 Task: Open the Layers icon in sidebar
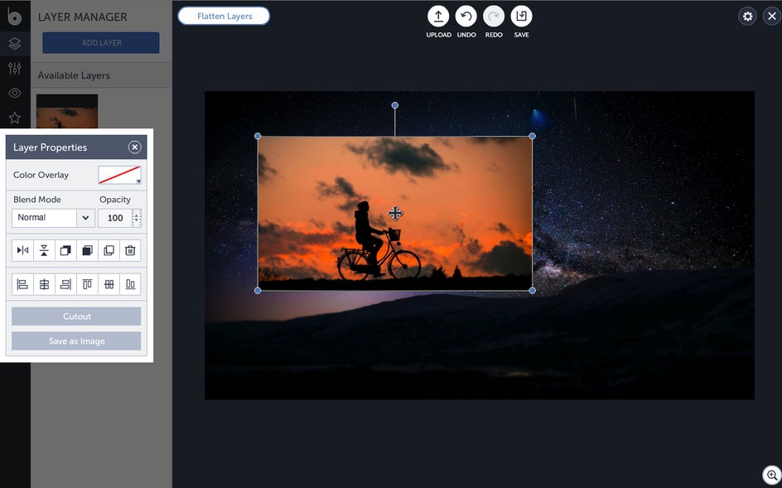pyautogui.click(x=15, y=44)
